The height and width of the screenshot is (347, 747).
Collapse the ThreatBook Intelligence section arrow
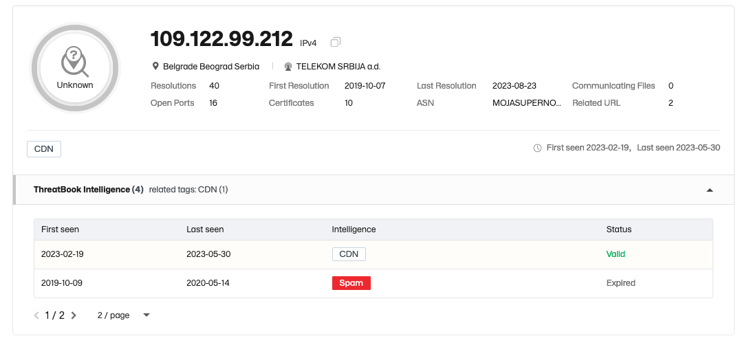pyautogui.click(x=710, y=190)
